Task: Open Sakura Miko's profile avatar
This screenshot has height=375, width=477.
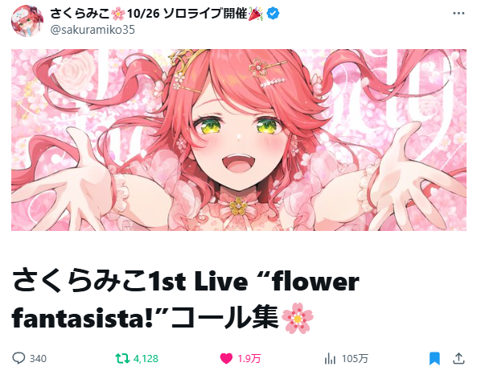Action: tap(27, 21)
